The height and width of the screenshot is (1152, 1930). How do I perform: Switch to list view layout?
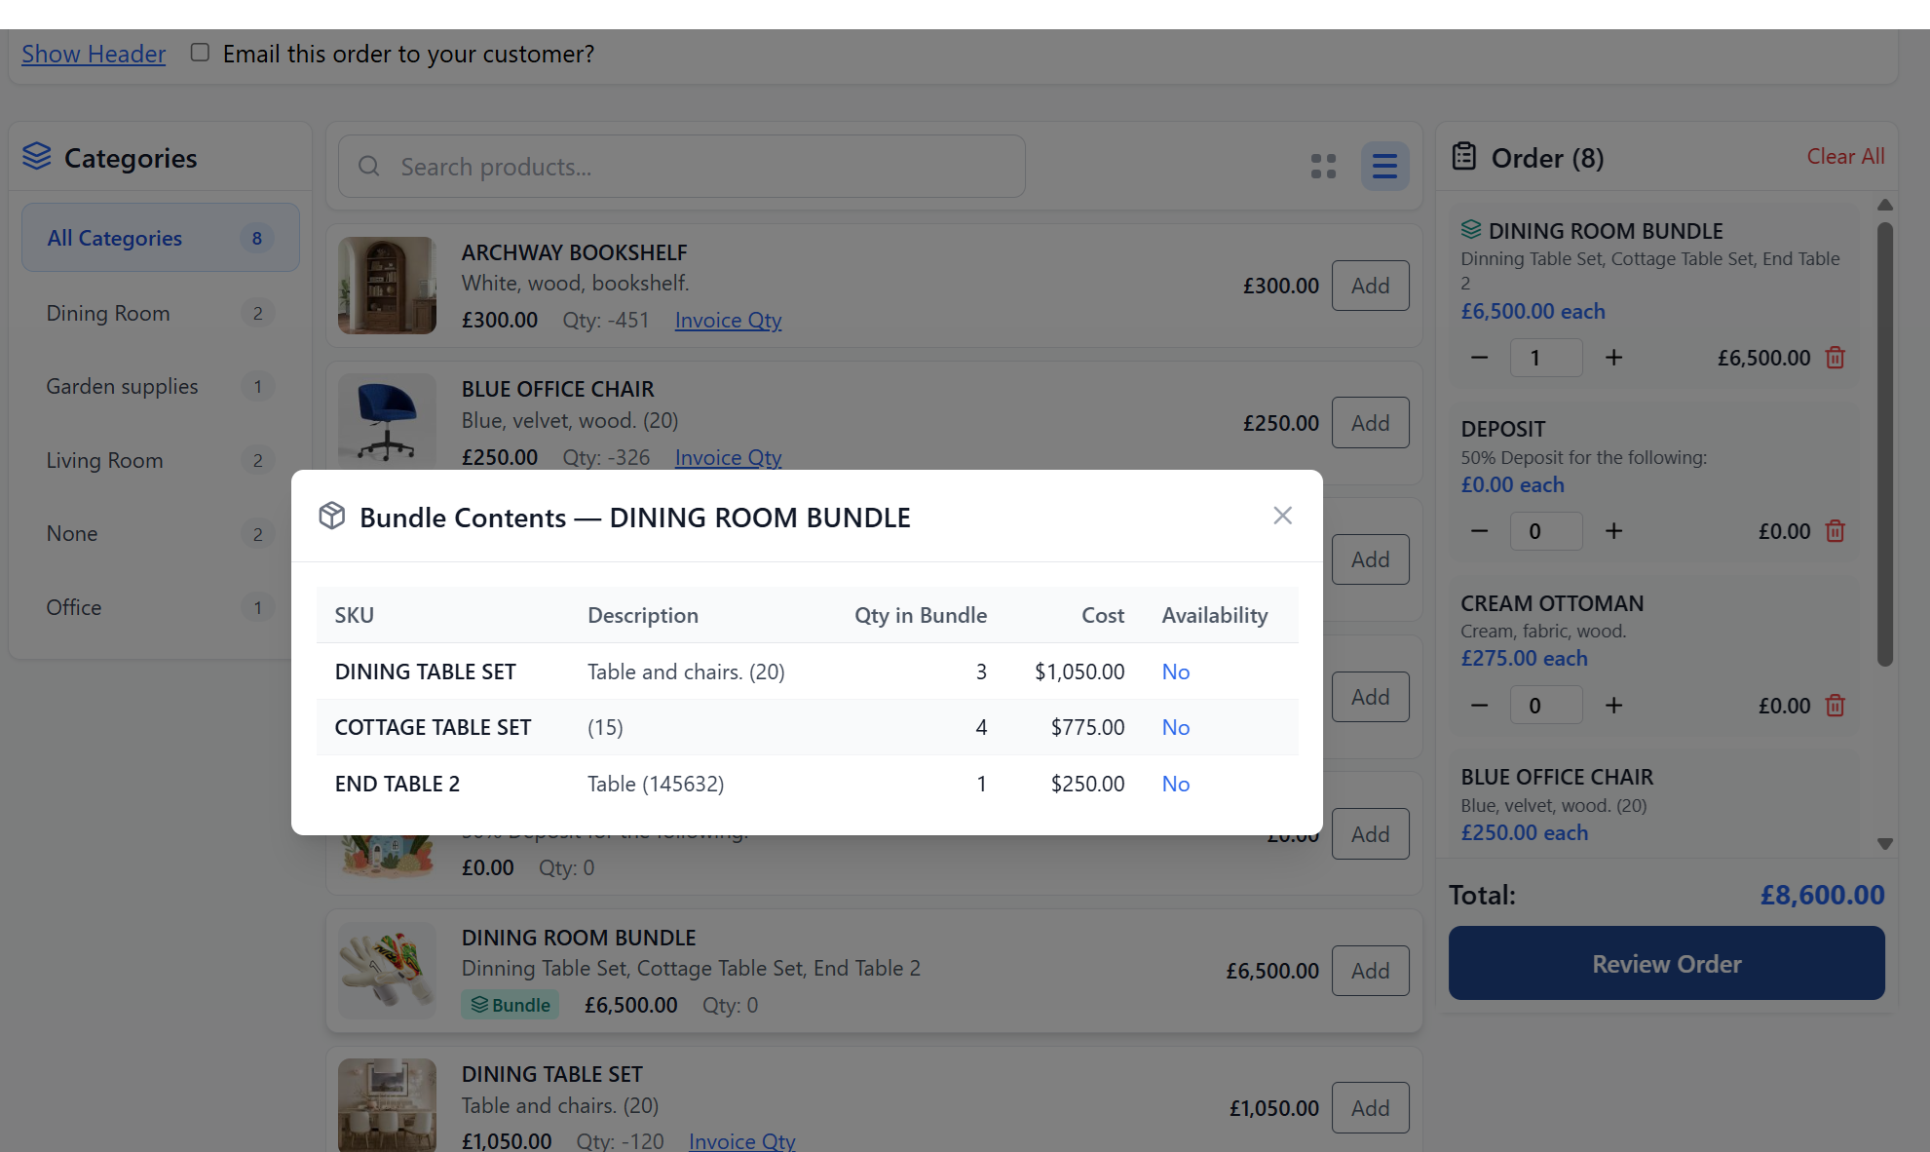point(1384,167)
